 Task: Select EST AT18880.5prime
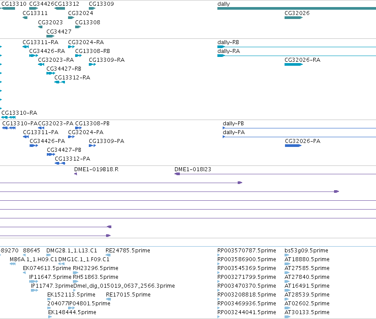[x=288, y=264]
